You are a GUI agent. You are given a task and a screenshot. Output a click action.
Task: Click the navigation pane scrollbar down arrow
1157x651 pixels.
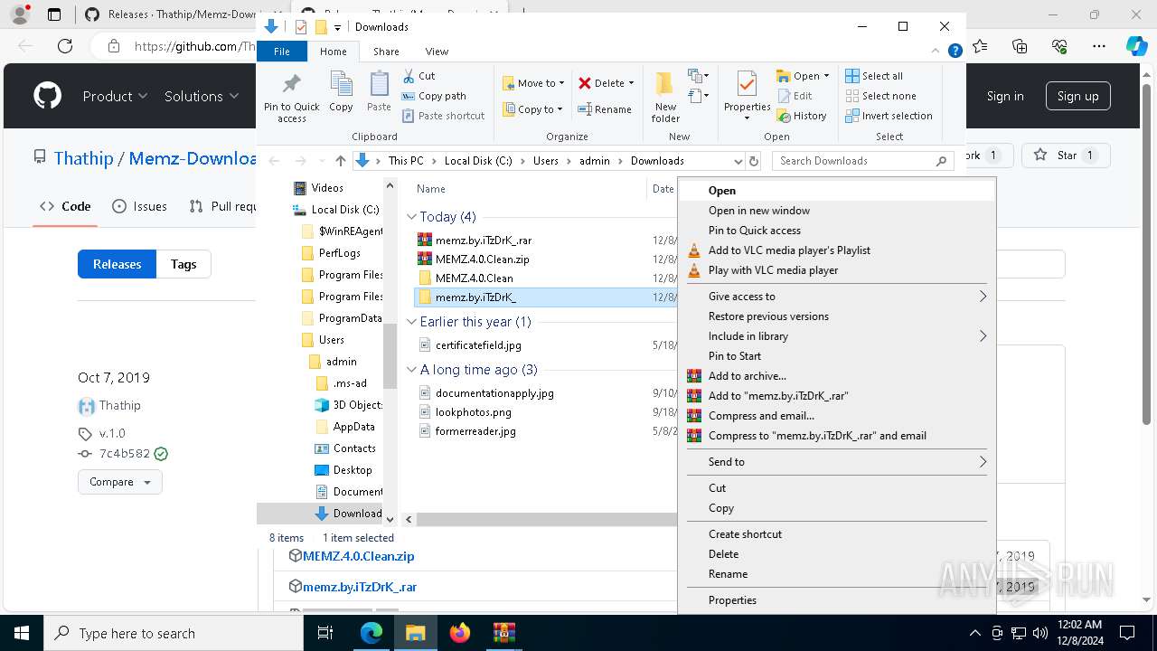point(390,519)
